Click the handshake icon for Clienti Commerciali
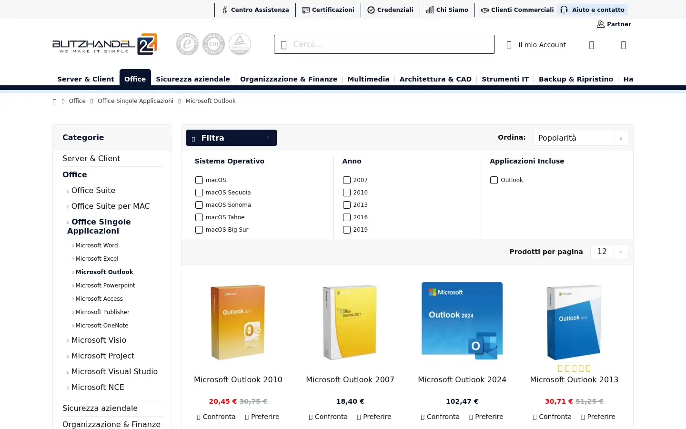 tap(485, 10)
